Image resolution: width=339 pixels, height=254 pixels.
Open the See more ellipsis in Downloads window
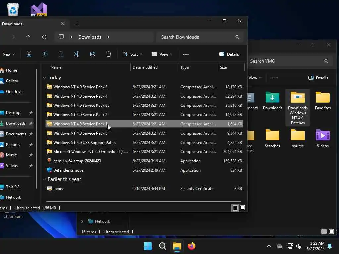[186, 54]
